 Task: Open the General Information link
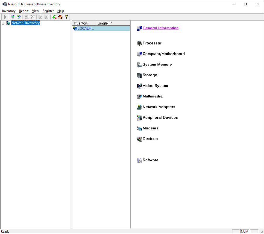tap(161, 28)
